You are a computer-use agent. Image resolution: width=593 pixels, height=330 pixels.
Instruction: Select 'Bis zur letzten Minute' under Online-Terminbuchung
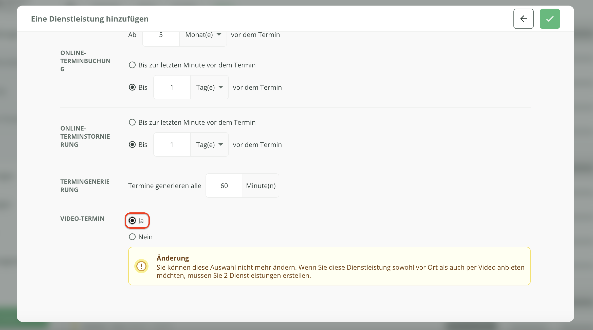(132, 65)
